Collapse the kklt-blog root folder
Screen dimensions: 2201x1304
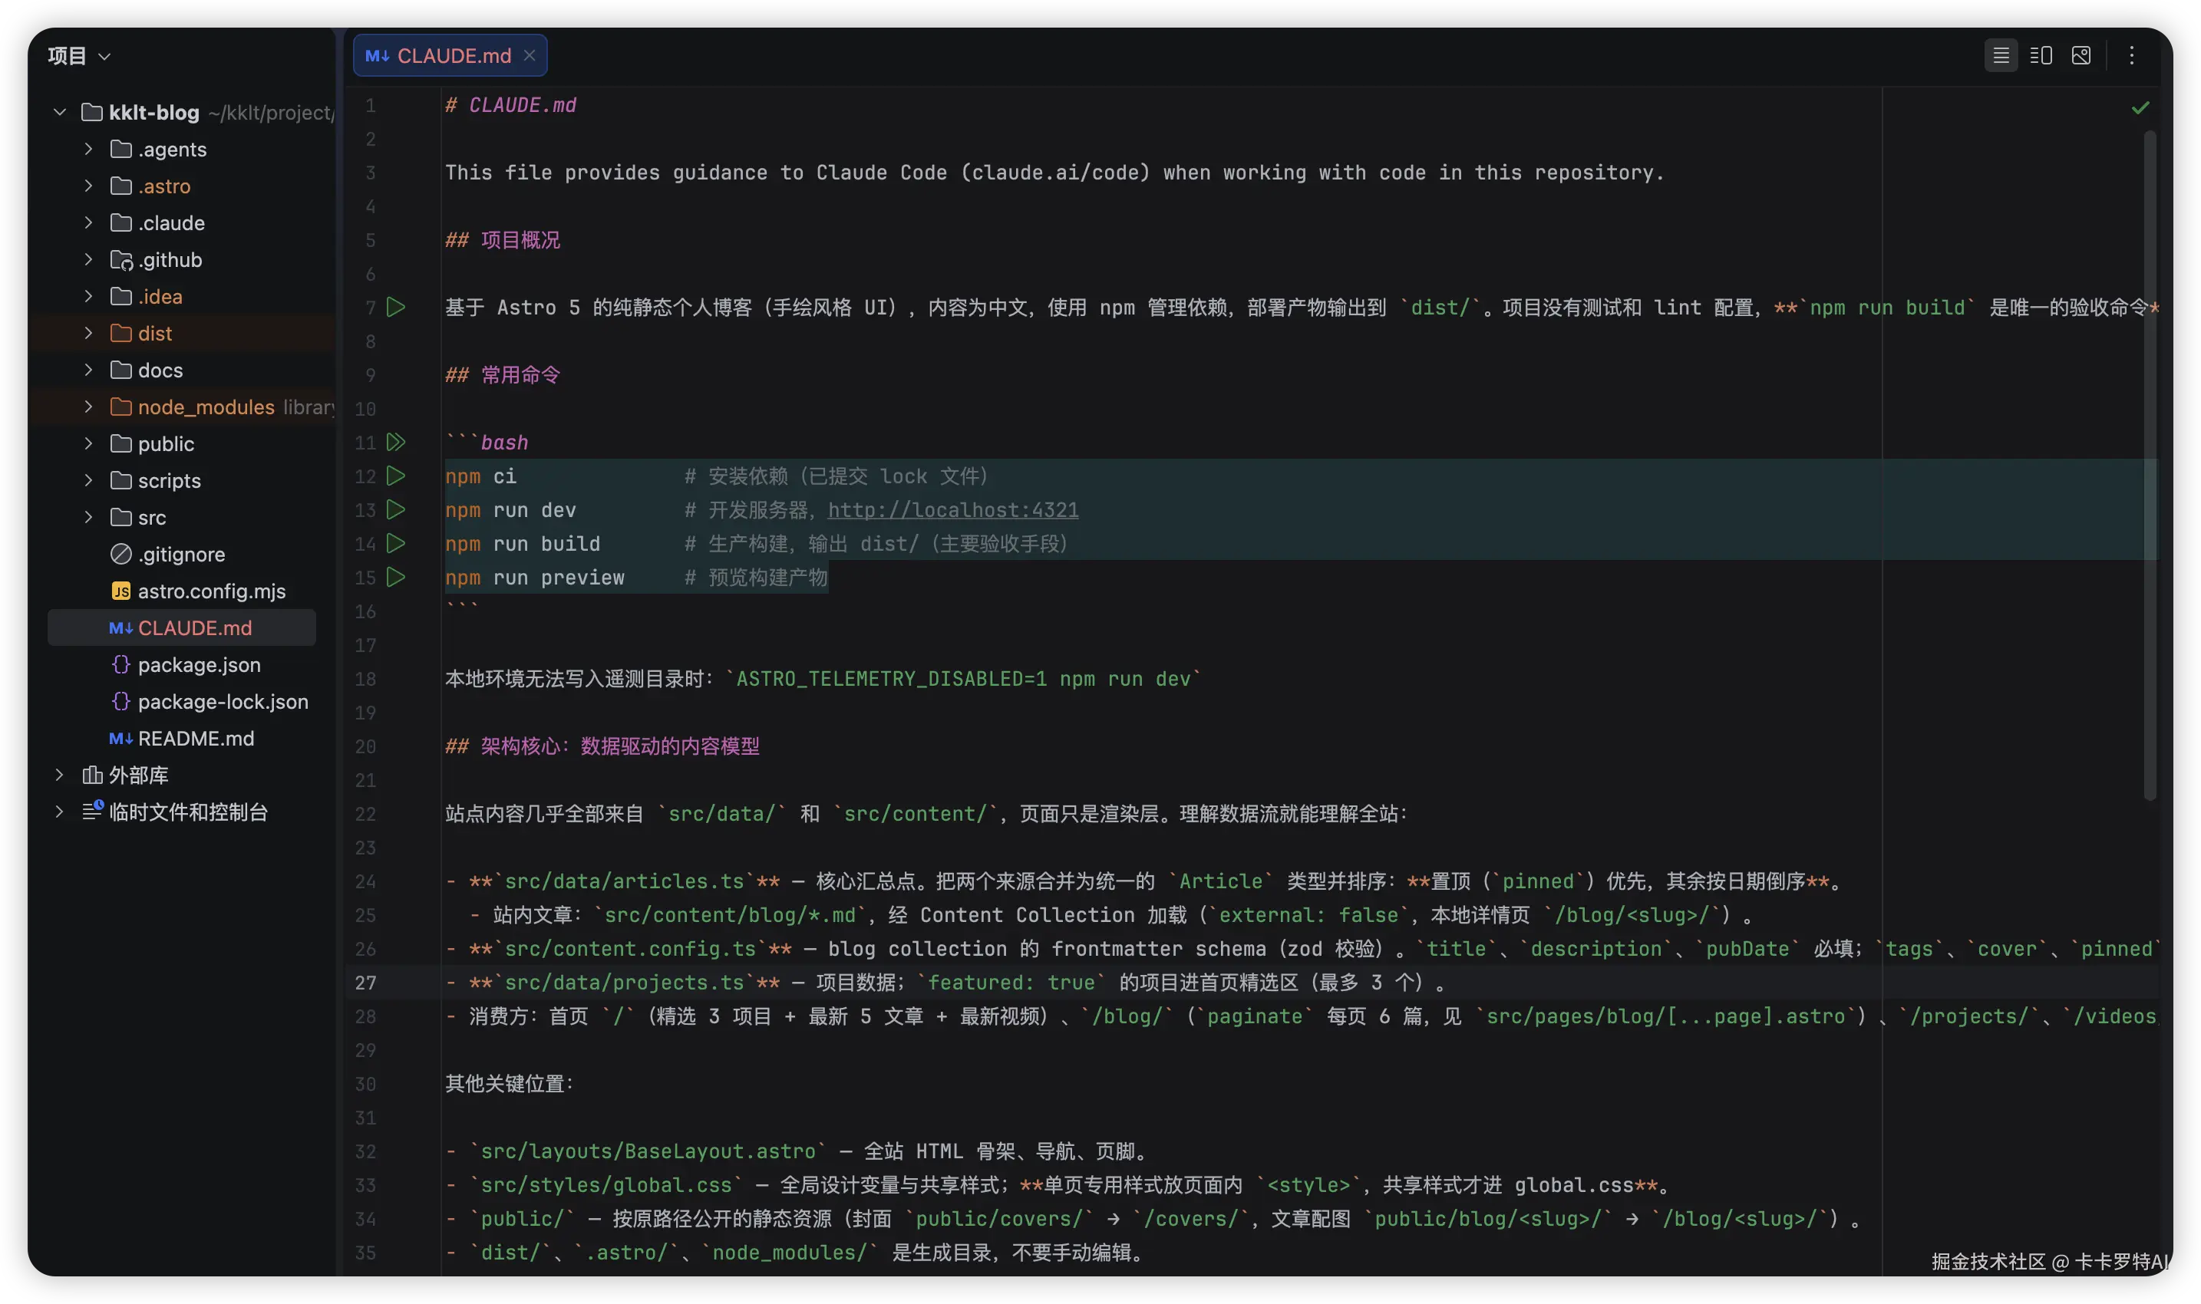[59, 111]
